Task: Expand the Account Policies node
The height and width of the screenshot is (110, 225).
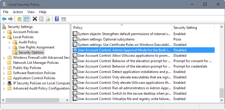Action: tap(4, 32)
